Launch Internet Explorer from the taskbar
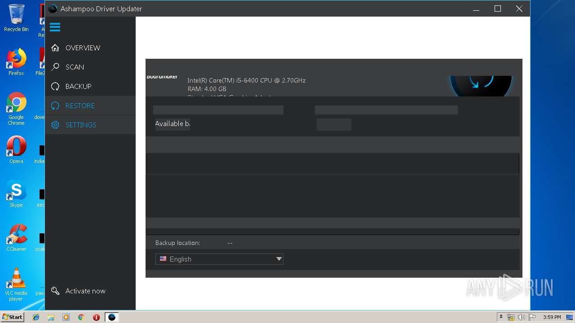Viewport: 575px width, 323px height. tap(36, 317)
